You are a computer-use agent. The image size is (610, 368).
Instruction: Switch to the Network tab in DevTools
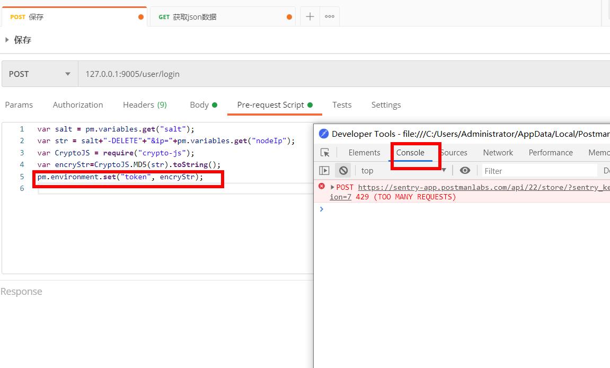pos(497,152)
